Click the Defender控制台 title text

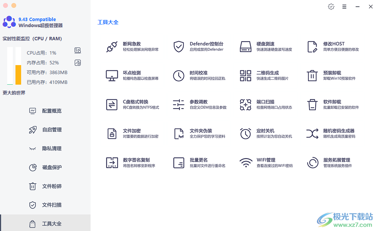point(206,44)
